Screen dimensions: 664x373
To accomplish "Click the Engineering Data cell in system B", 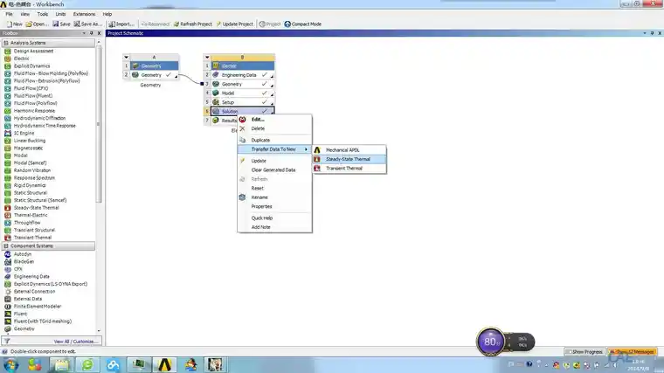I will point(243,75).
